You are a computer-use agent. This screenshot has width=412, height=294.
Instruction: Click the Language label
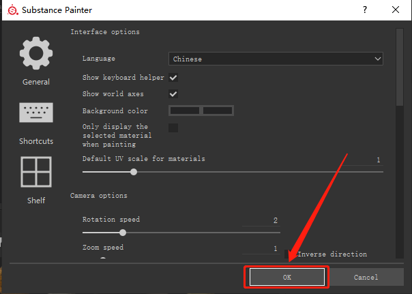point(99,59)
